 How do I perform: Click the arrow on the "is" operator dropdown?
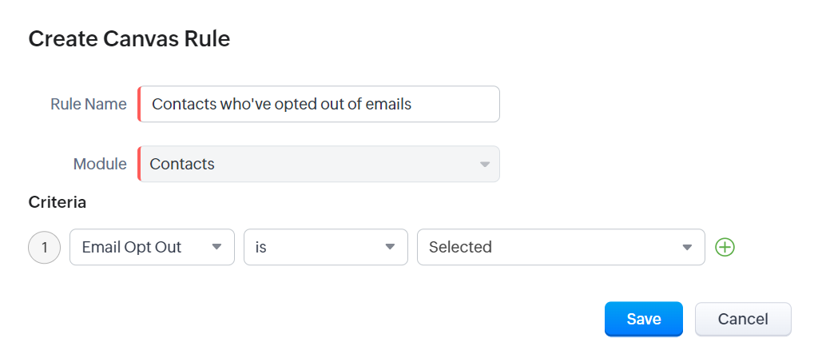coord(390,248)
